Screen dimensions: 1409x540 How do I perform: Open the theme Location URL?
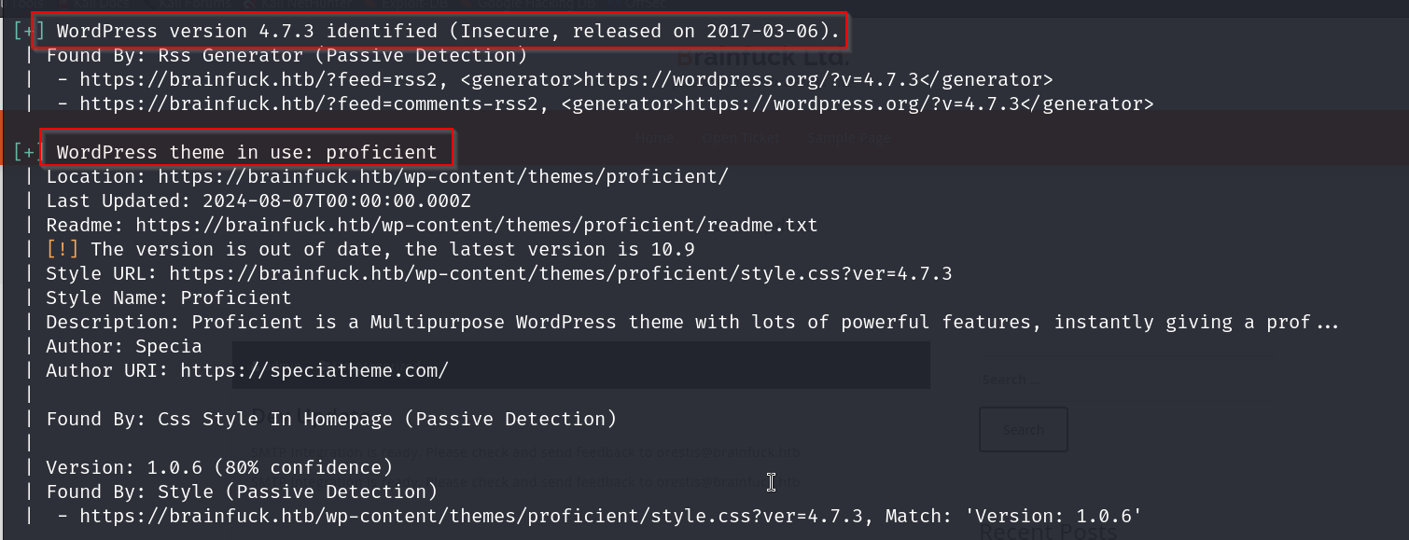click(x=442, y=176)
